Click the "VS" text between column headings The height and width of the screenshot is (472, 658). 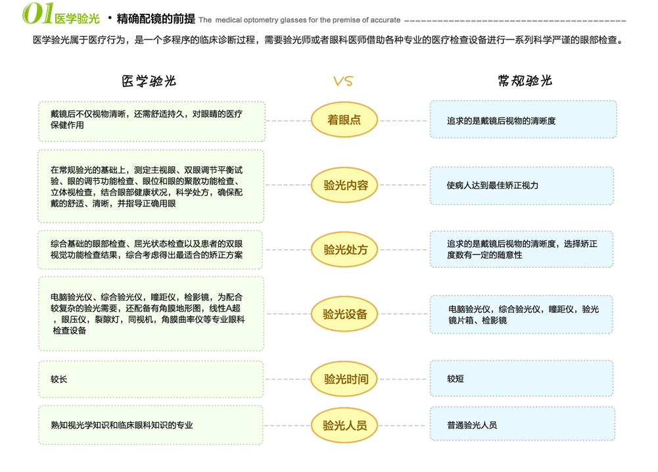click(343, 82)
